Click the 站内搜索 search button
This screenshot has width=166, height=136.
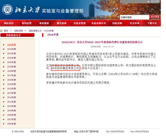(x=155, y=16)
